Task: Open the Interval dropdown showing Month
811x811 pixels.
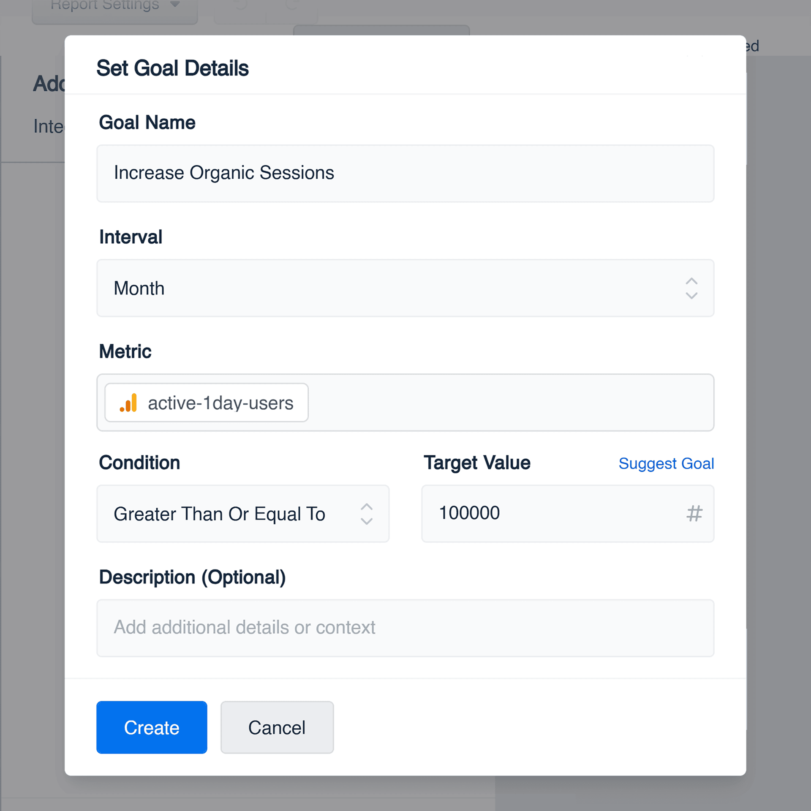Action: point(405,288)
